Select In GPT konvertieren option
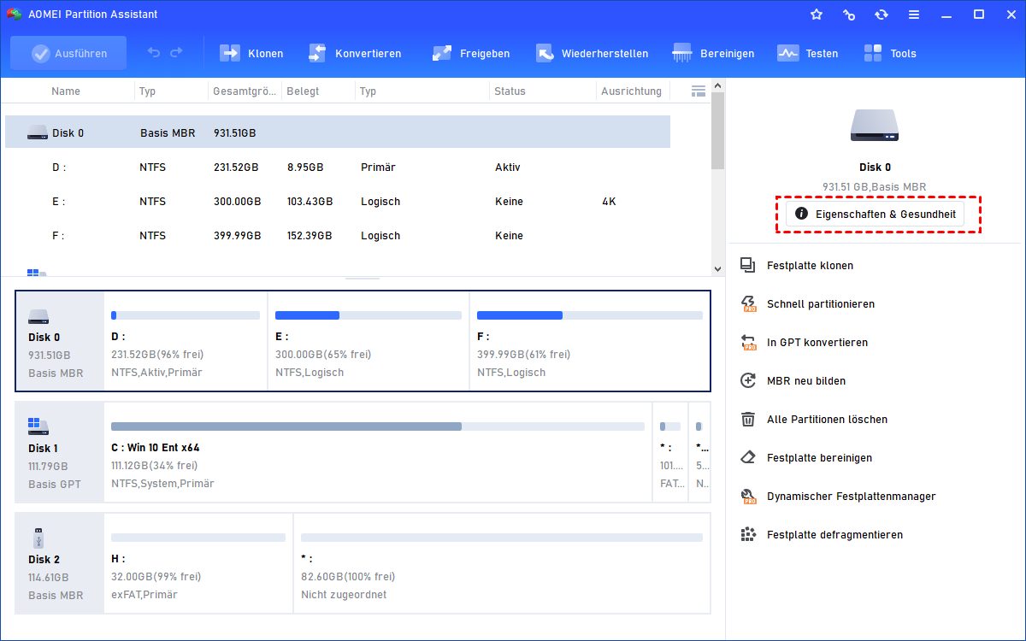Viewport: 1026px width, 641px height. point(817,343)
